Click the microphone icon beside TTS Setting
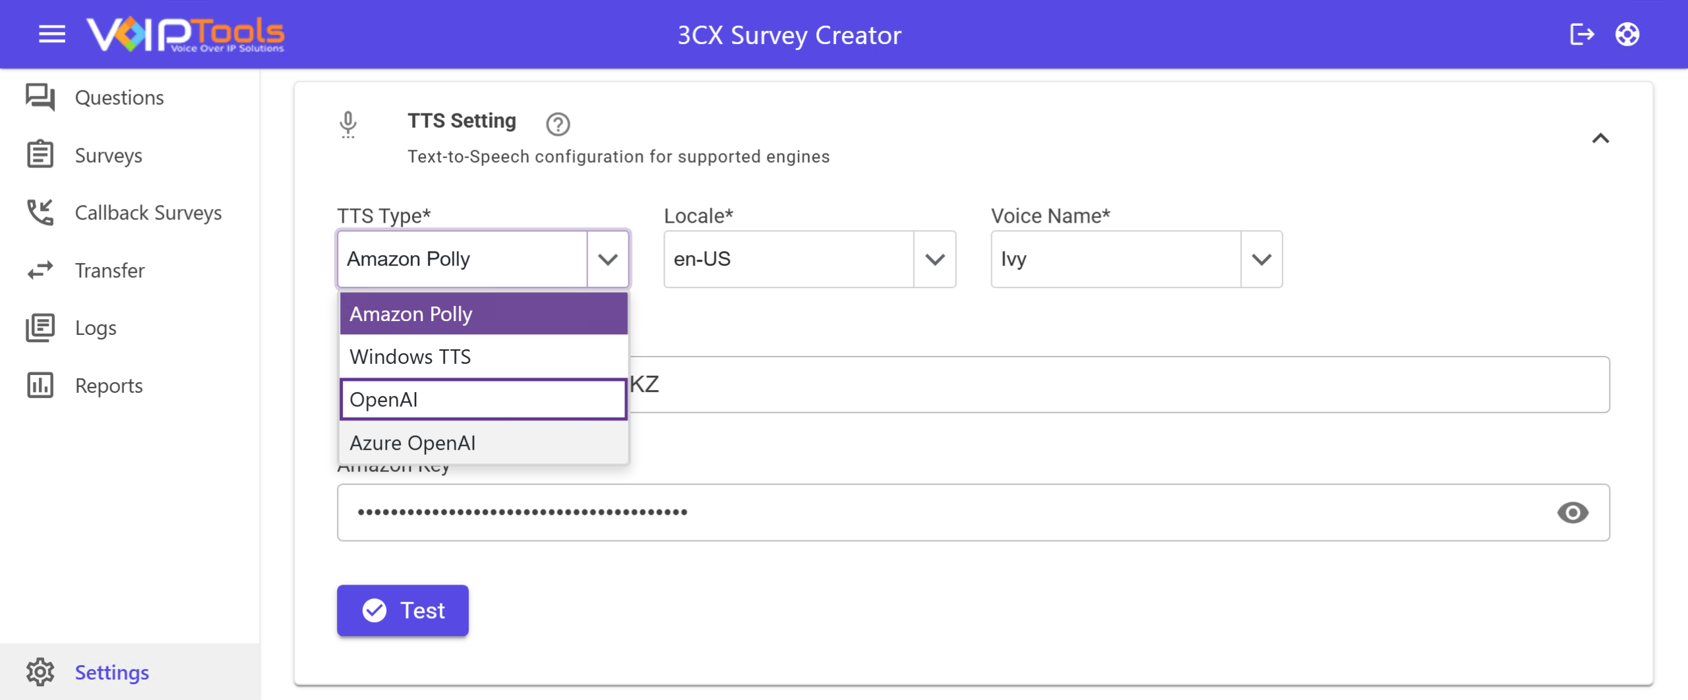The height and width of the screenshot is (700, 1688). coord(348,124)
